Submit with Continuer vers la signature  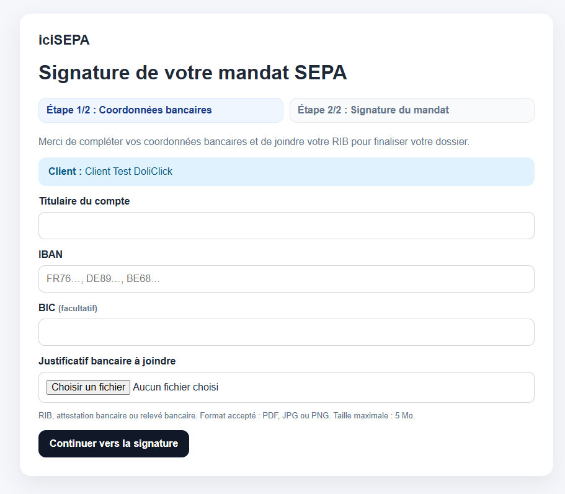[114, 444]
